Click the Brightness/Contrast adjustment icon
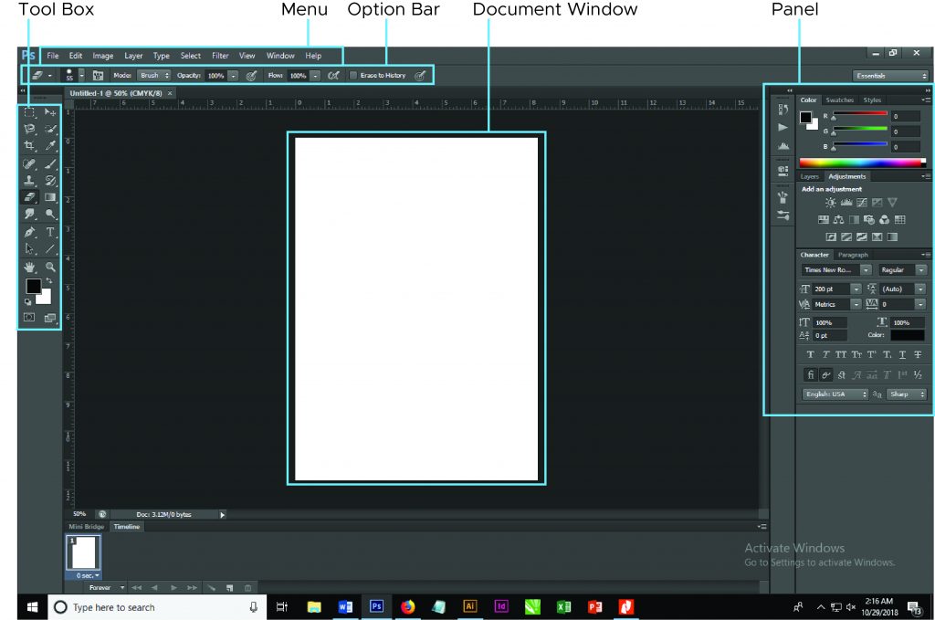Viewport: 935px width, 620px height. click(x=830, y=203)
